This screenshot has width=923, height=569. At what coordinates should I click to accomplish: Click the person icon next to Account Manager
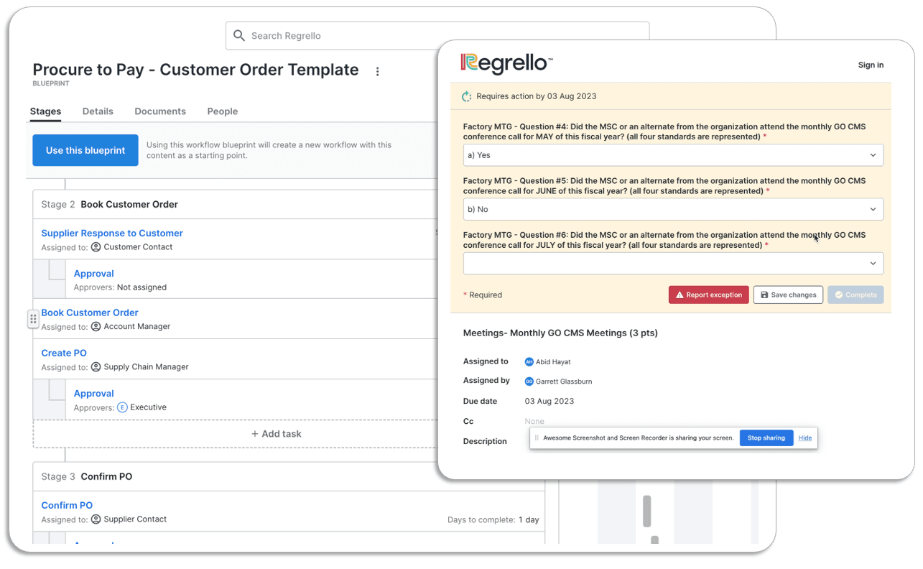(x=96, y=327)
